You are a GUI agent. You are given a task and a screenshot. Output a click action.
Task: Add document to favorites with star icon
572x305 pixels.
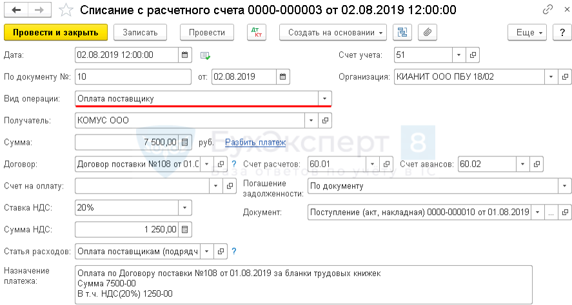[66, 10]
